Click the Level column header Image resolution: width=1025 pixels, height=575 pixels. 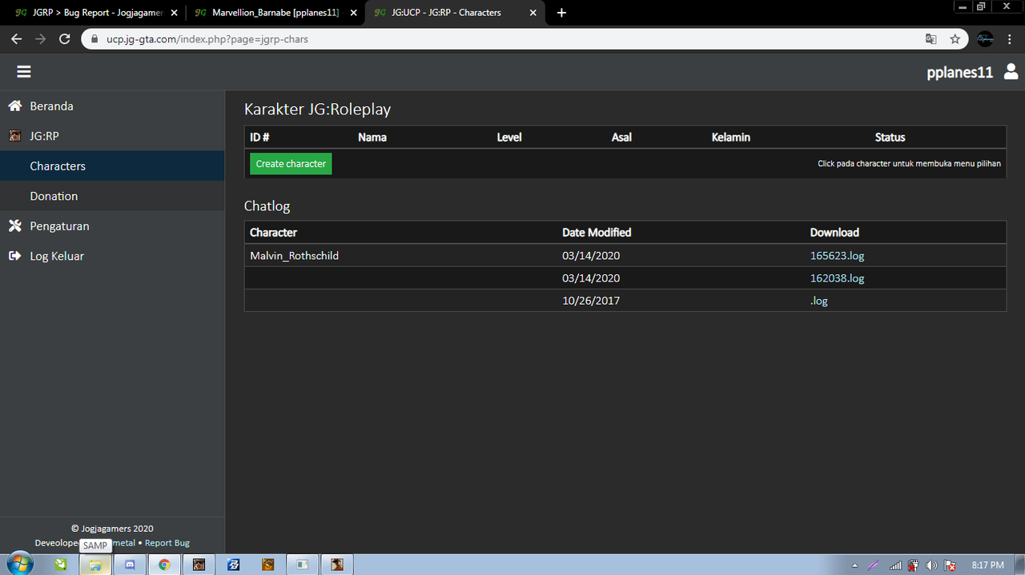point(509,138)
